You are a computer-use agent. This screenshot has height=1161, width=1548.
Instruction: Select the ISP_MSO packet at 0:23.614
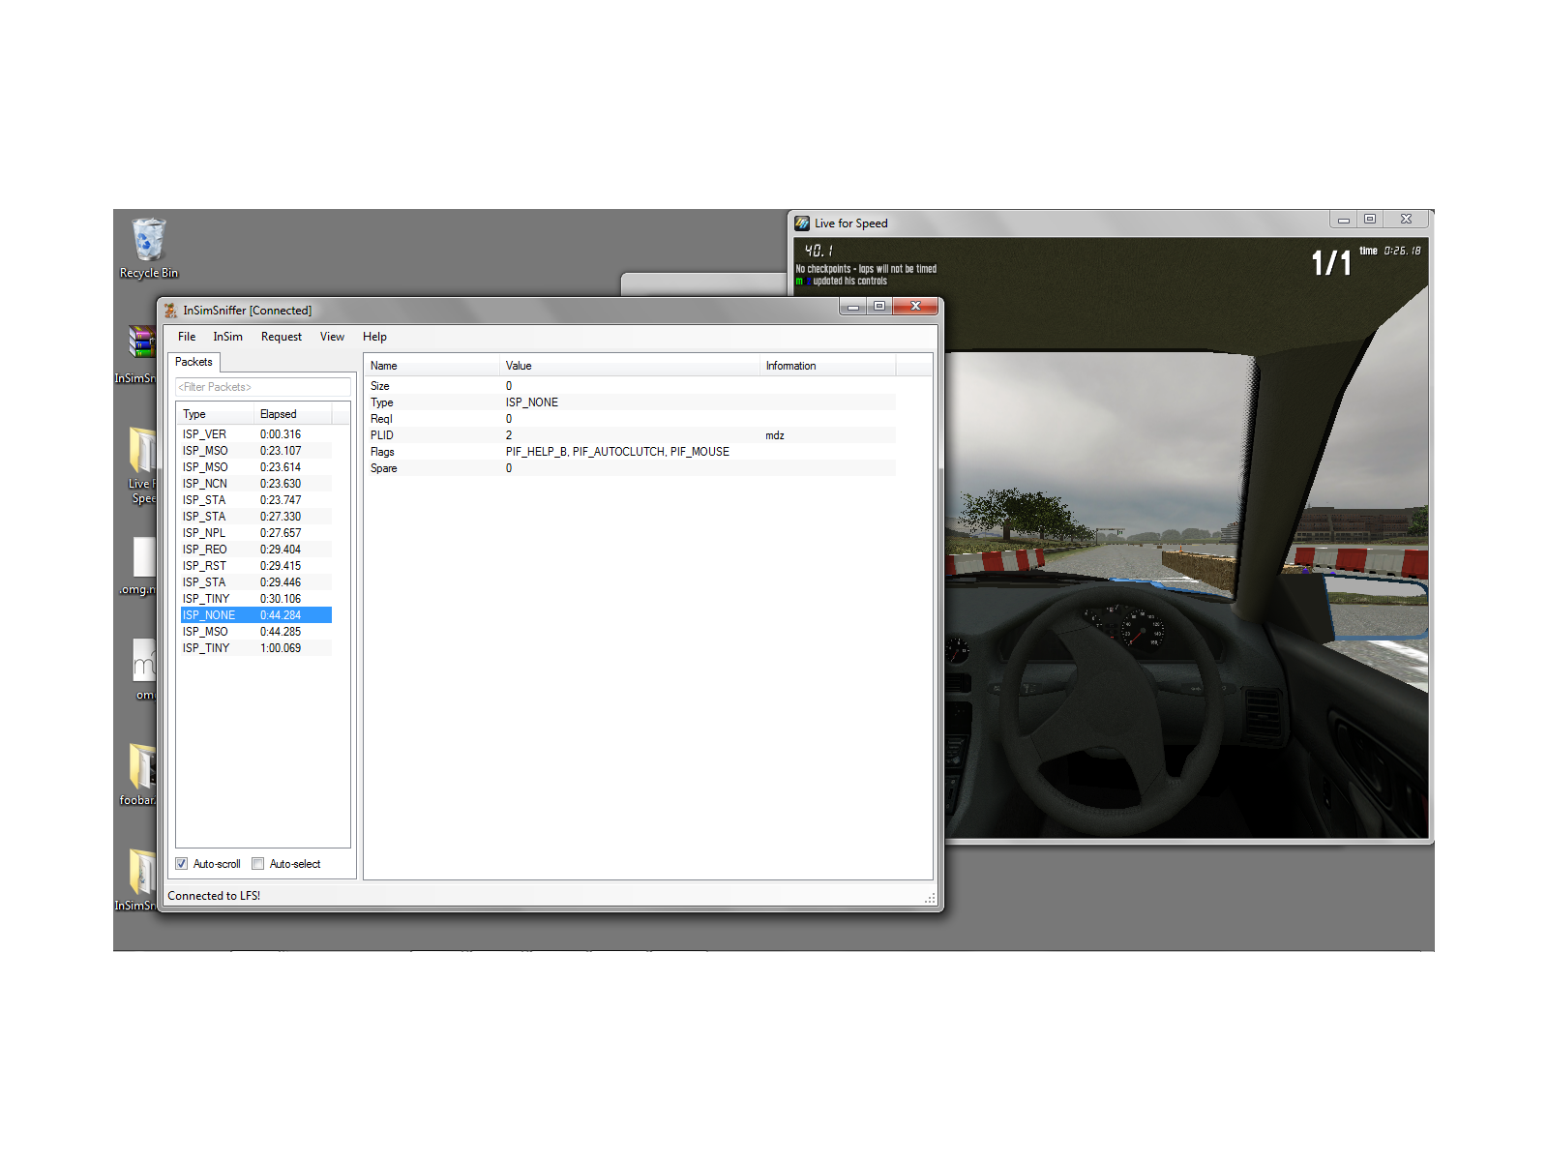pyautogui.click(x=255, y=467)
